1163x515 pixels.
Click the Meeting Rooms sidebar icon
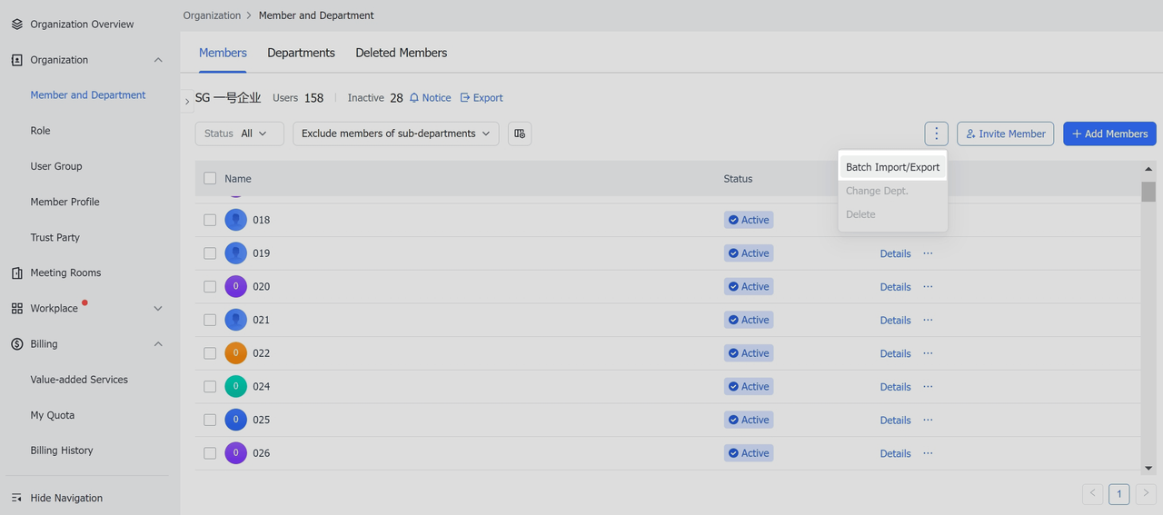(x=17, y=273)
